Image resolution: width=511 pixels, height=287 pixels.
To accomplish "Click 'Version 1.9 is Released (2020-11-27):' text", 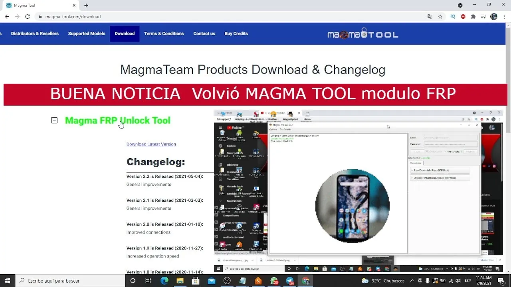I will pyautogui.click(x=165, y=248).
